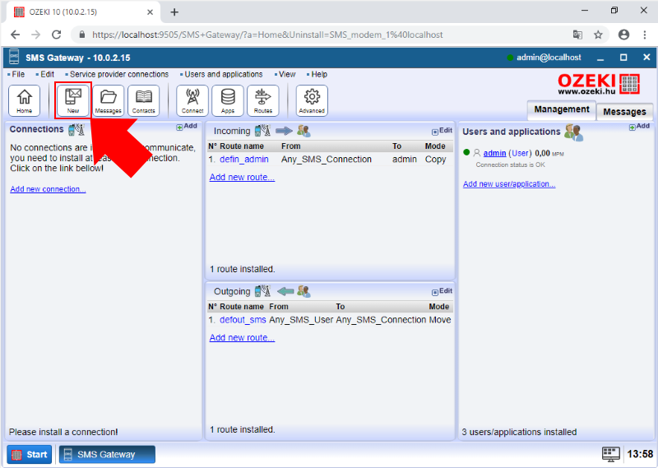Bookmark this page with the star icon
Image resolution: width=658 pixels, height=468 pixels.
[599, 35]
